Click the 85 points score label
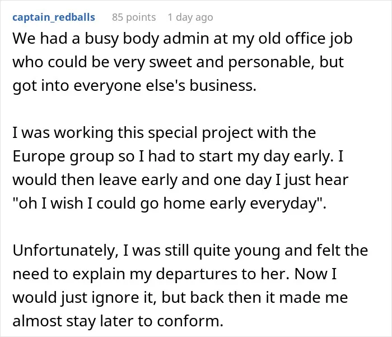The image size is (392, 337). [134, 17]
